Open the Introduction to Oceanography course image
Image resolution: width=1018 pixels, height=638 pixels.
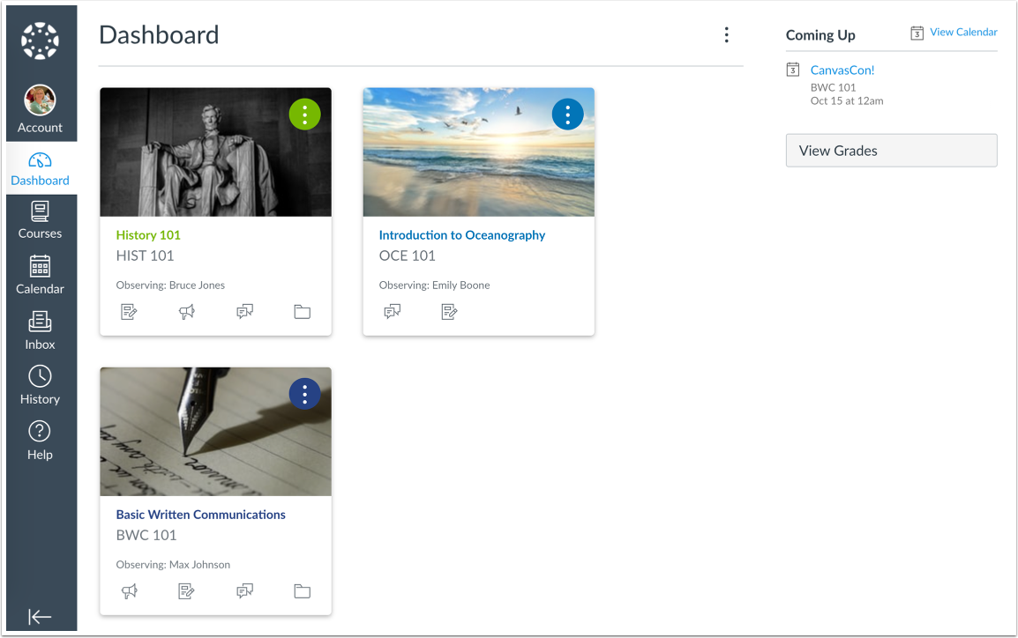click(x=478, y=152)
